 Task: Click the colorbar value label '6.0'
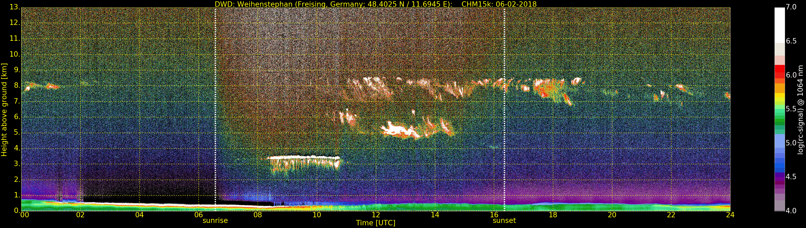[791, 75]
